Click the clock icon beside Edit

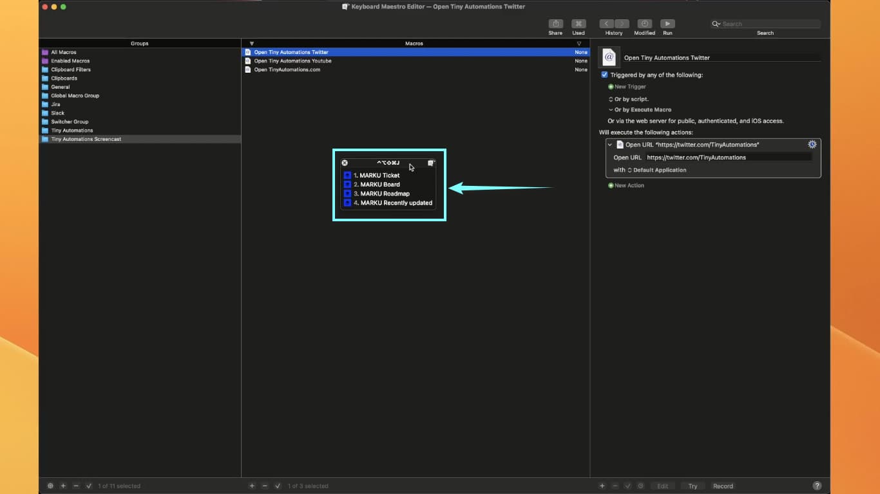[640, 486]
